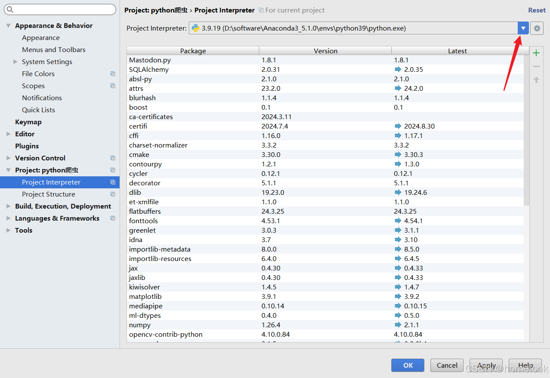Click the Help button
Screen dimensions: 550x378
(x=525, y=365)
